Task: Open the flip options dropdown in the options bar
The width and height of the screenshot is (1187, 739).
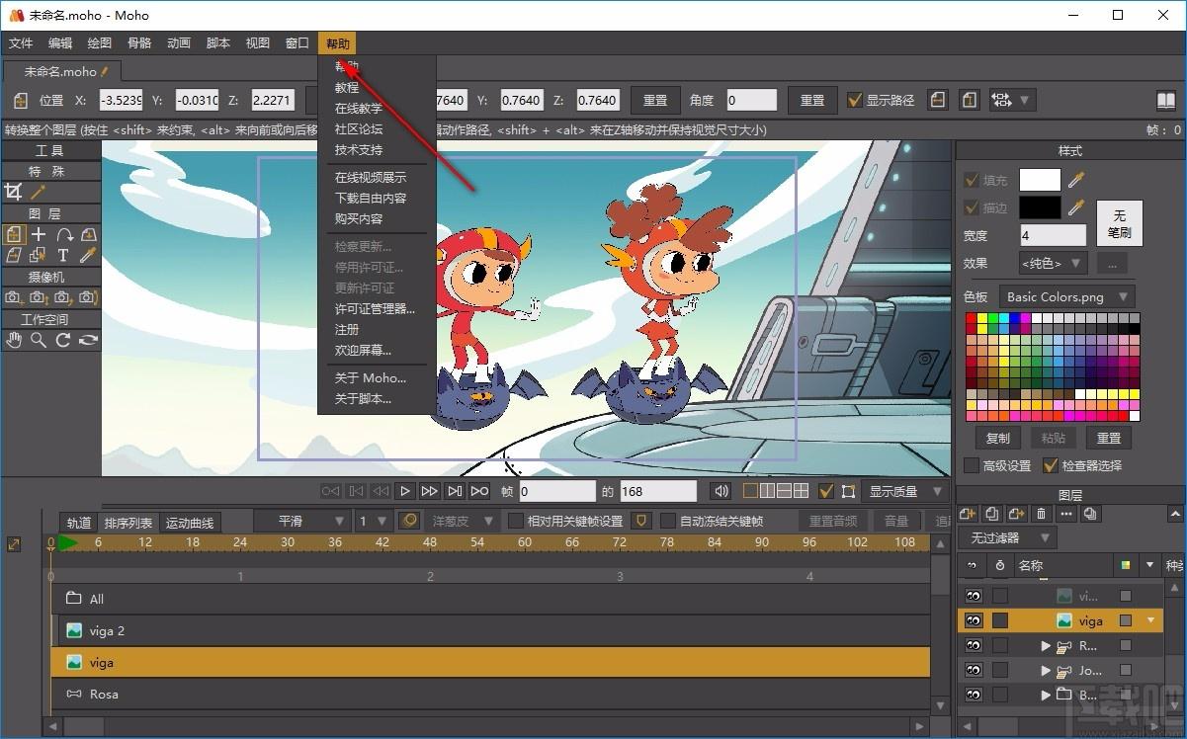Action: [1012, 100]
